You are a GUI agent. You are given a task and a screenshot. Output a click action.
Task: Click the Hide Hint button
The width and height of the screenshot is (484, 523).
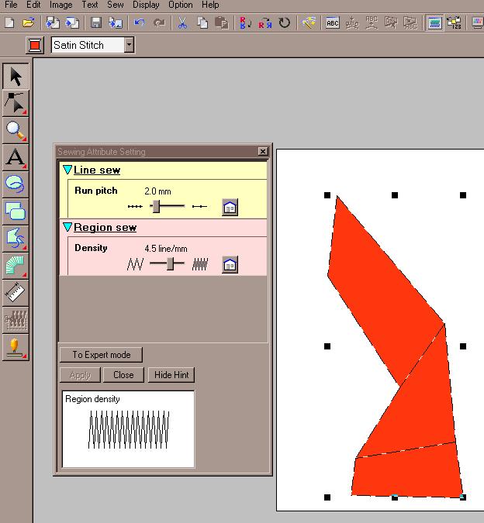coord(171,375)
